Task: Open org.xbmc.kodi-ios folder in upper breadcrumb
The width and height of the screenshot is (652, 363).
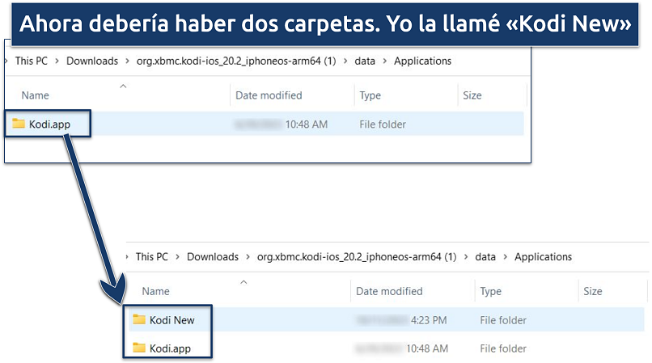Action: 236,61
